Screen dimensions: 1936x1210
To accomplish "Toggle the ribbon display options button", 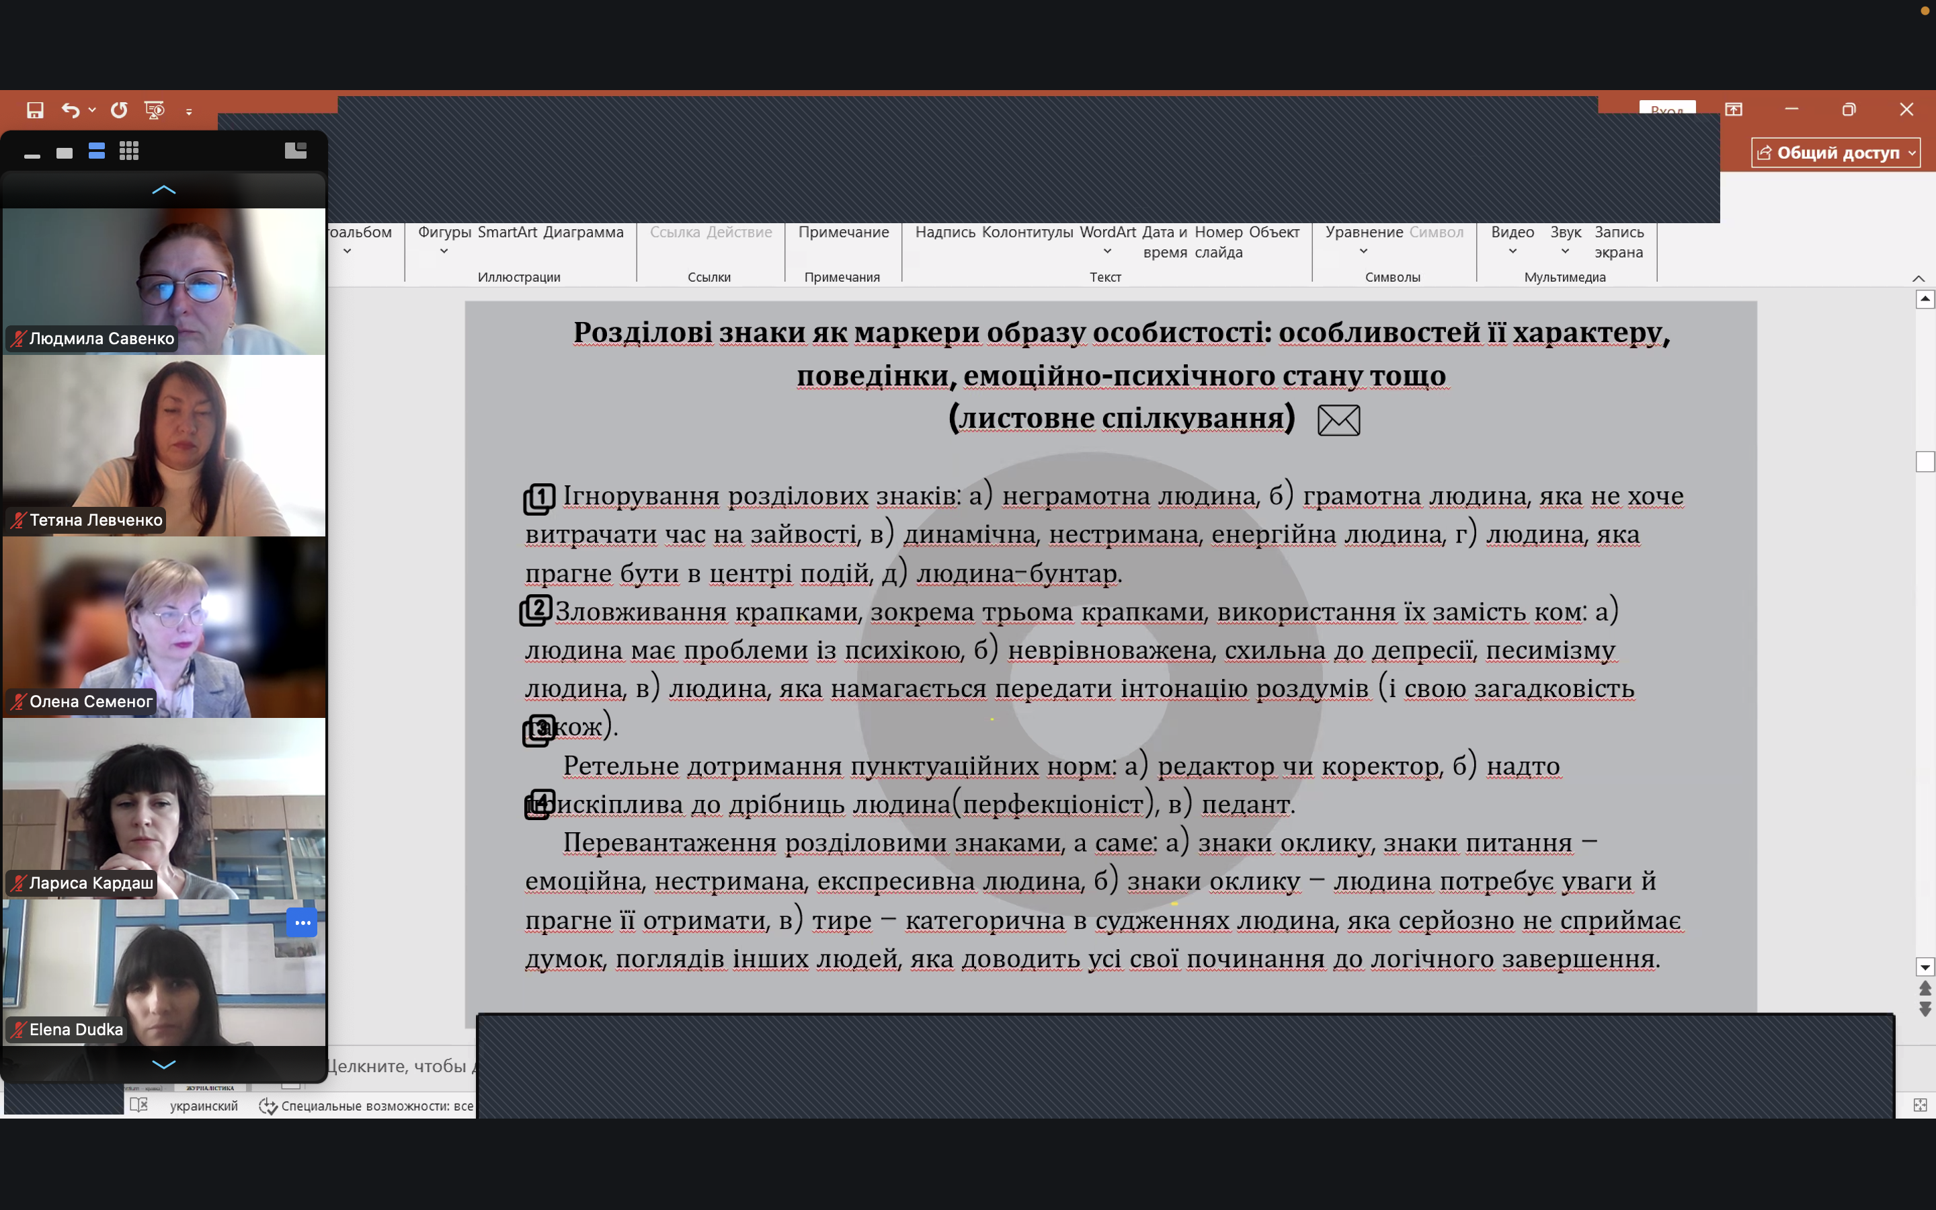I will coord(1733,110).
